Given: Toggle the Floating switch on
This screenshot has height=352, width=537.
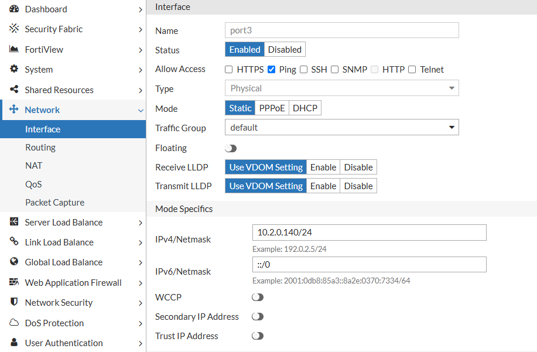Looking at the screenshot, I should pos(230,148).
